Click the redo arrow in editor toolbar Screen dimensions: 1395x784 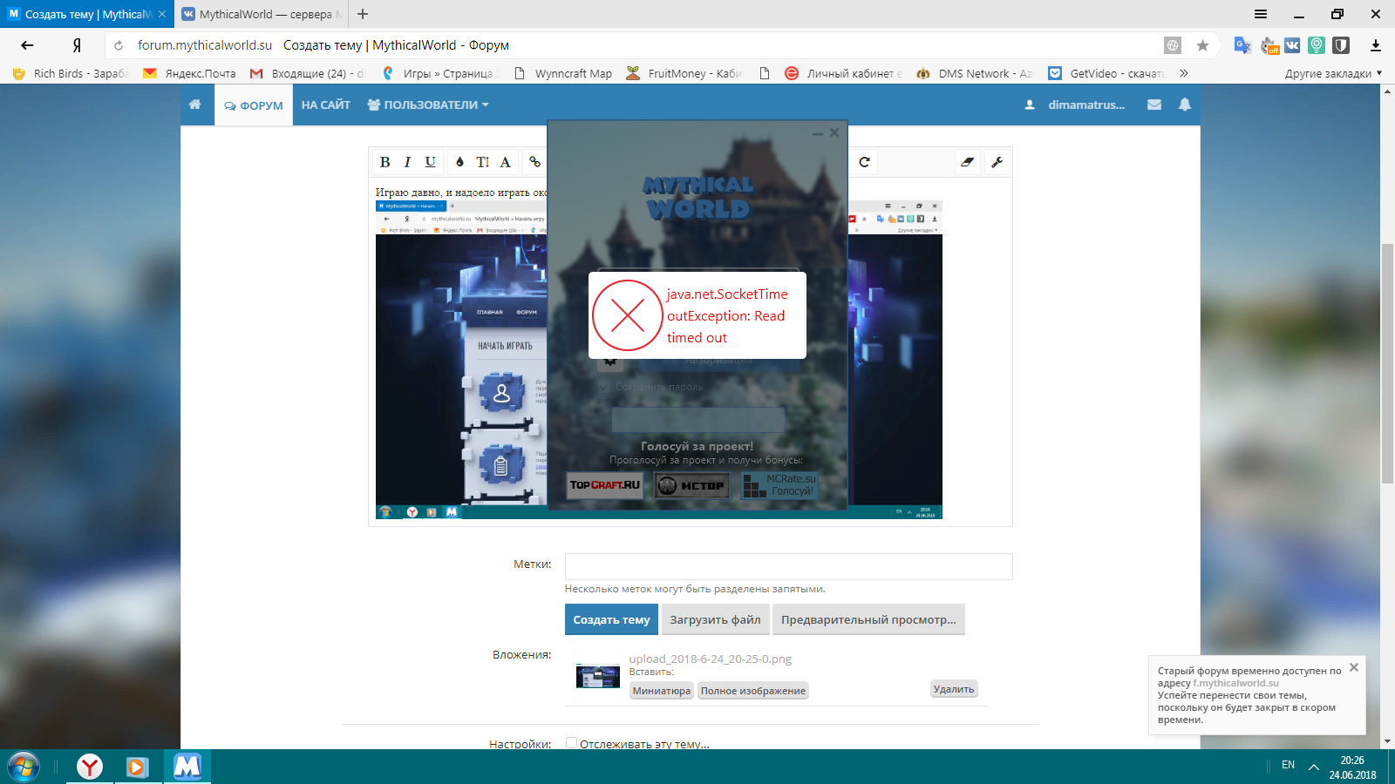click(x=864, y=162)
